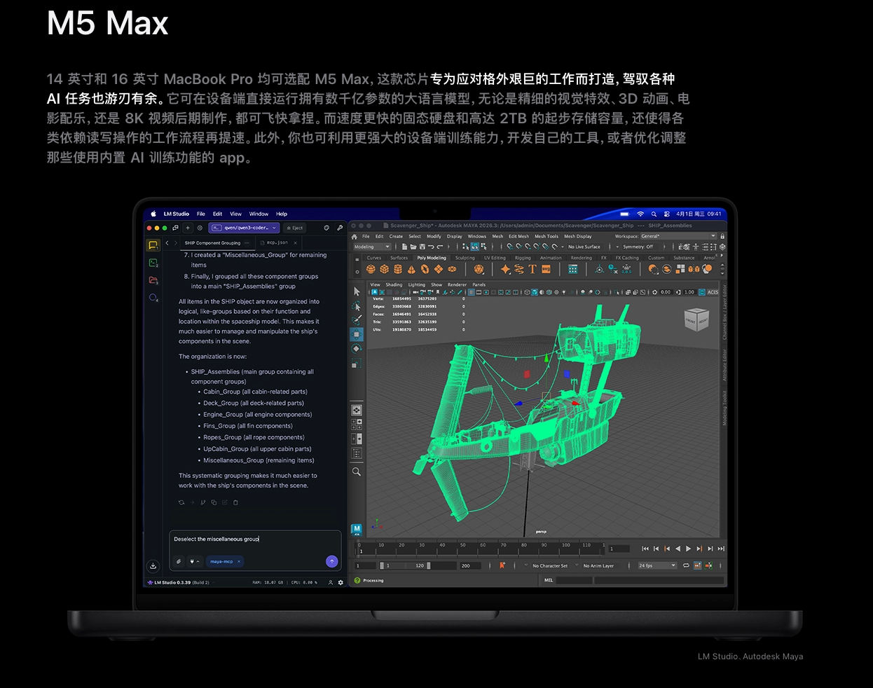Toggle Symmetry off setting in the status line
The height and width of the screenshot is (688, 873).
[639, 247]
